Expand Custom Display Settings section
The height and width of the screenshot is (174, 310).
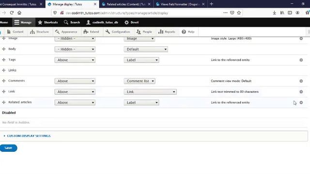[x=29, y=136]
